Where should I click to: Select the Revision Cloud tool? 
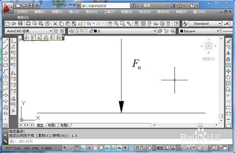click(x=5, y=83)
